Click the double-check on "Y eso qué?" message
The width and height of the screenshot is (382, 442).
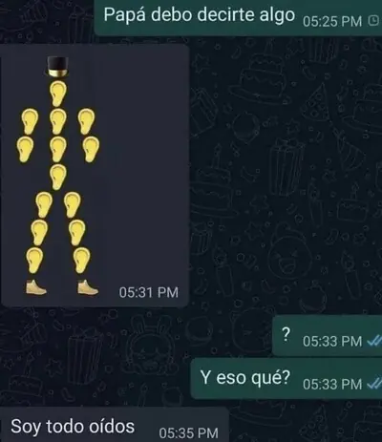click(374, 384)
